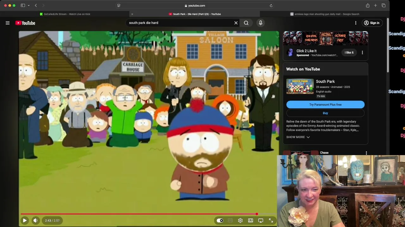
Task: Click the 2:43 / 2:57 time display
Action: click(52, 220)
